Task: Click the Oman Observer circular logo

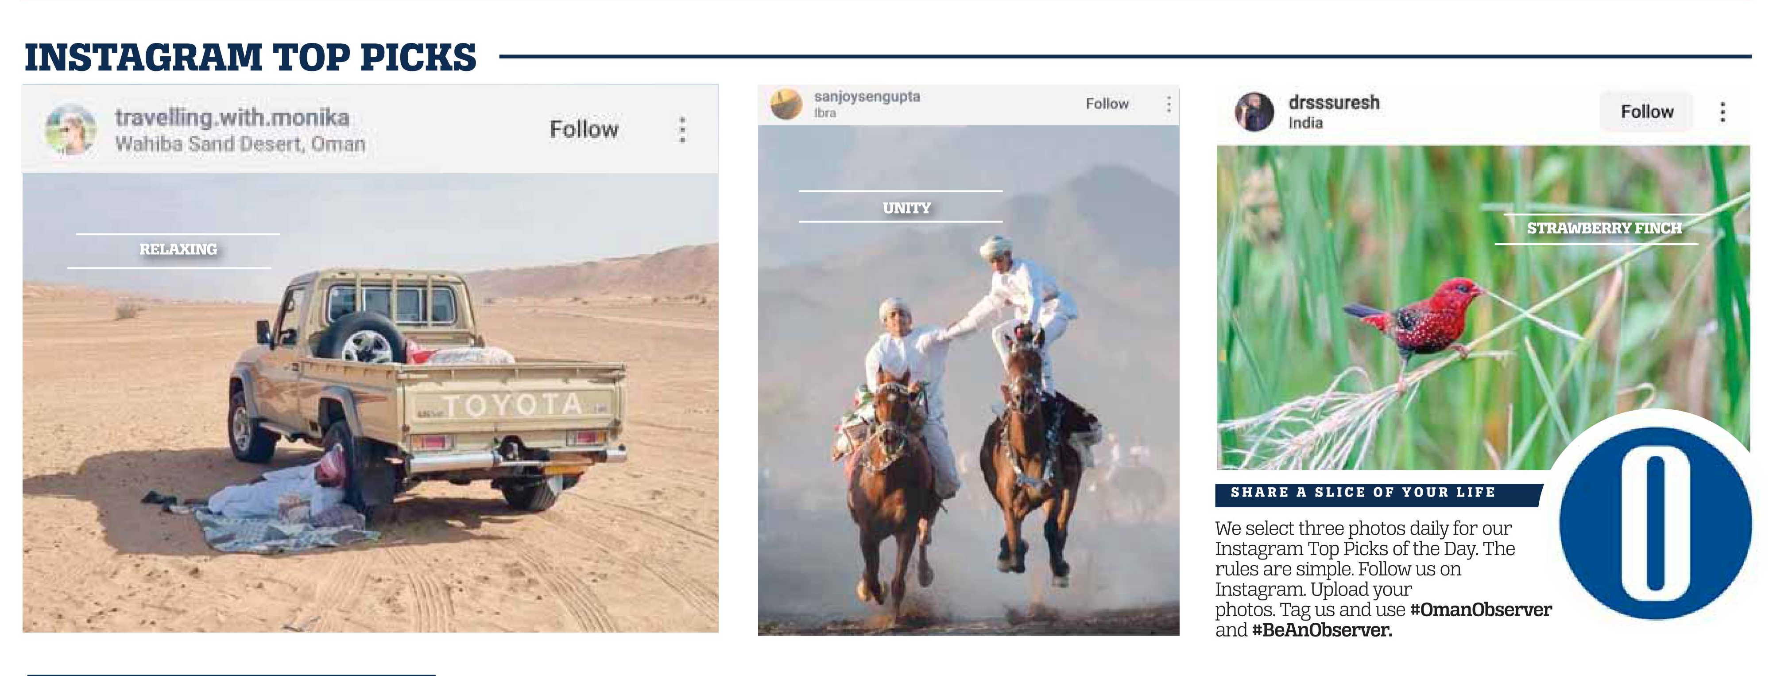Action: (x=1655, y=523)
